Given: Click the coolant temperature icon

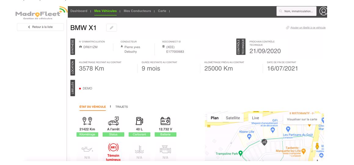Looking at the screenshot, I should point(139,149).
